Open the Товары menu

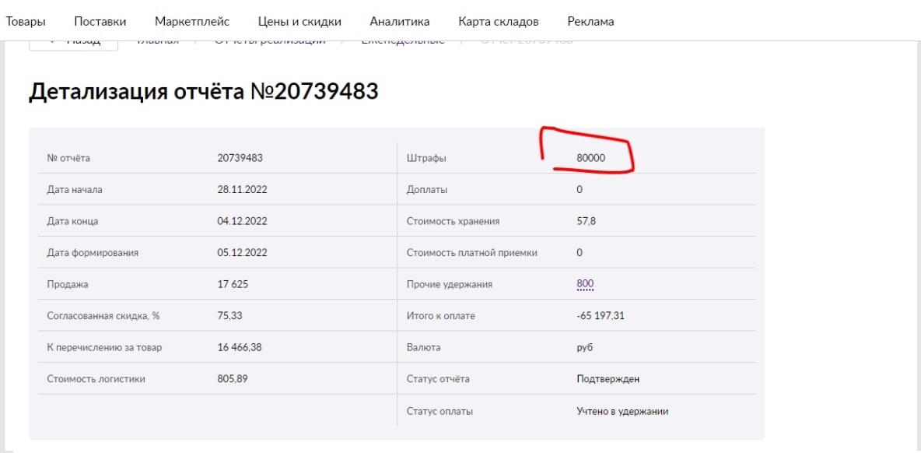[x=26, y=22]
